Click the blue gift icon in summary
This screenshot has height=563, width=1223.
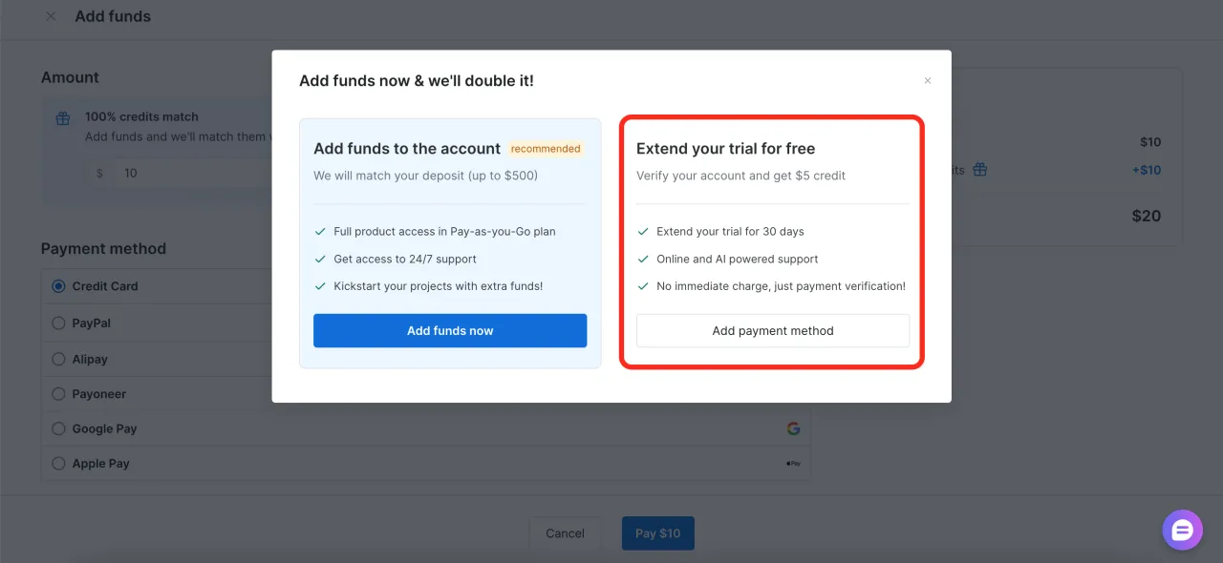(980, 170)
